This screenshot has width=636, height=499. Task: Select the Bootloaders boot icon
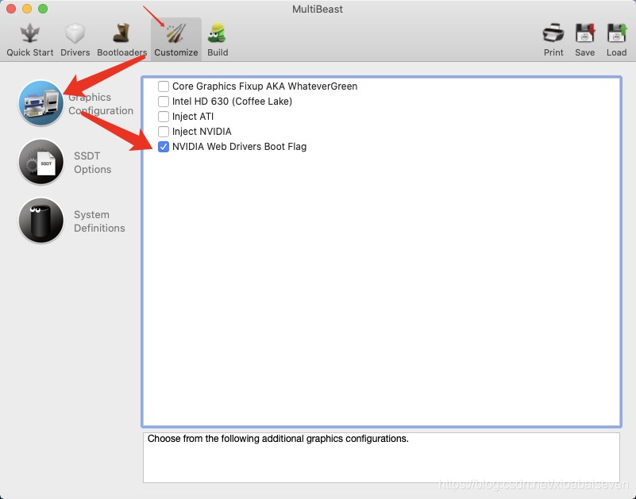[x=121, y=33]
